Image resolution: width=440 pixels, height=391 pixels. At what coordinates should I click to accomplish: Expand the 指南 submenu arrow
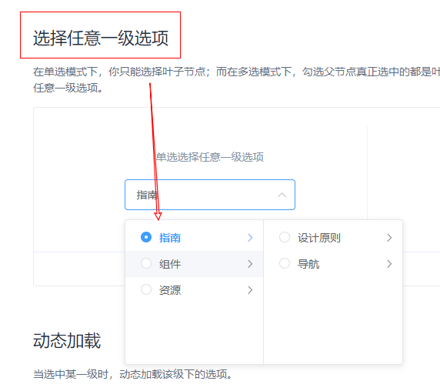(x=250, y=238)
